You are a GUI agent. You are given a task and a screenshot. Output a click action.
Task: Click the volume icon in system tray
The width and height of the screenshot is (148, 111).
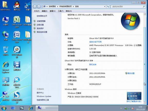tap(133, 108)
